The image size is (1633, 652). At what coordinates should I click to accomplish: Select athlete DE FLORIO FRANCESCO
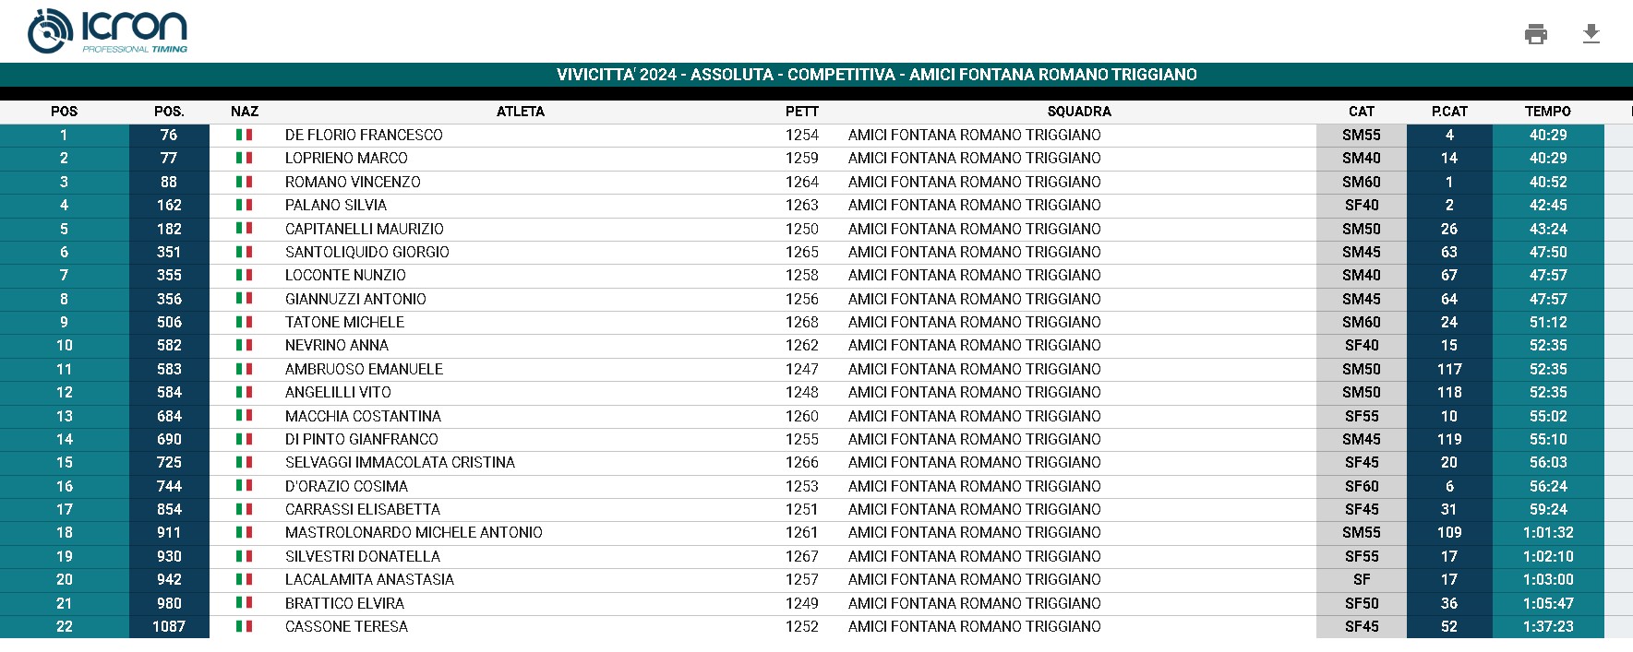pyautogui.click(x=364, y=135)
